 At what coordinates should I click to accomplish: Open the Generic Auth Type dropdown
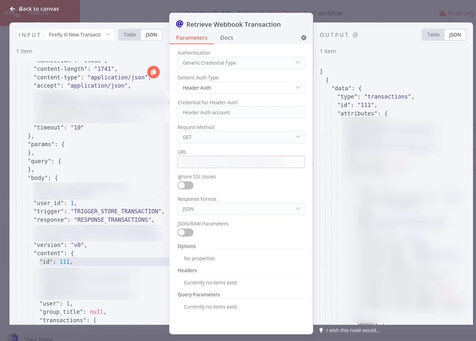(241, 88)
